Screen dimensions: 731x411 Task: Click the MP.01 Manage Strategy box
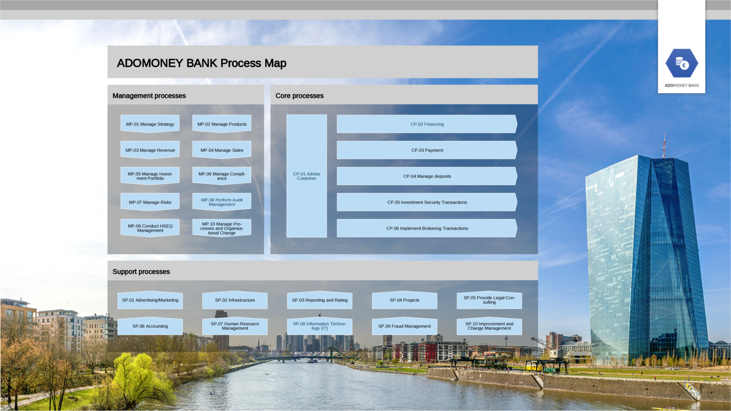point(150,123)
